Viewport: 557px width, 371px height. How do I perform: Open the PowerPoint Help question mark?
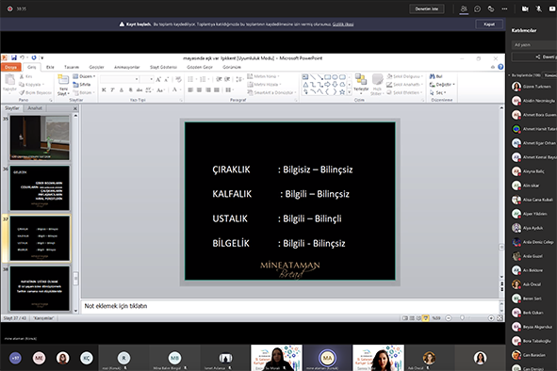tap(500, 67)
